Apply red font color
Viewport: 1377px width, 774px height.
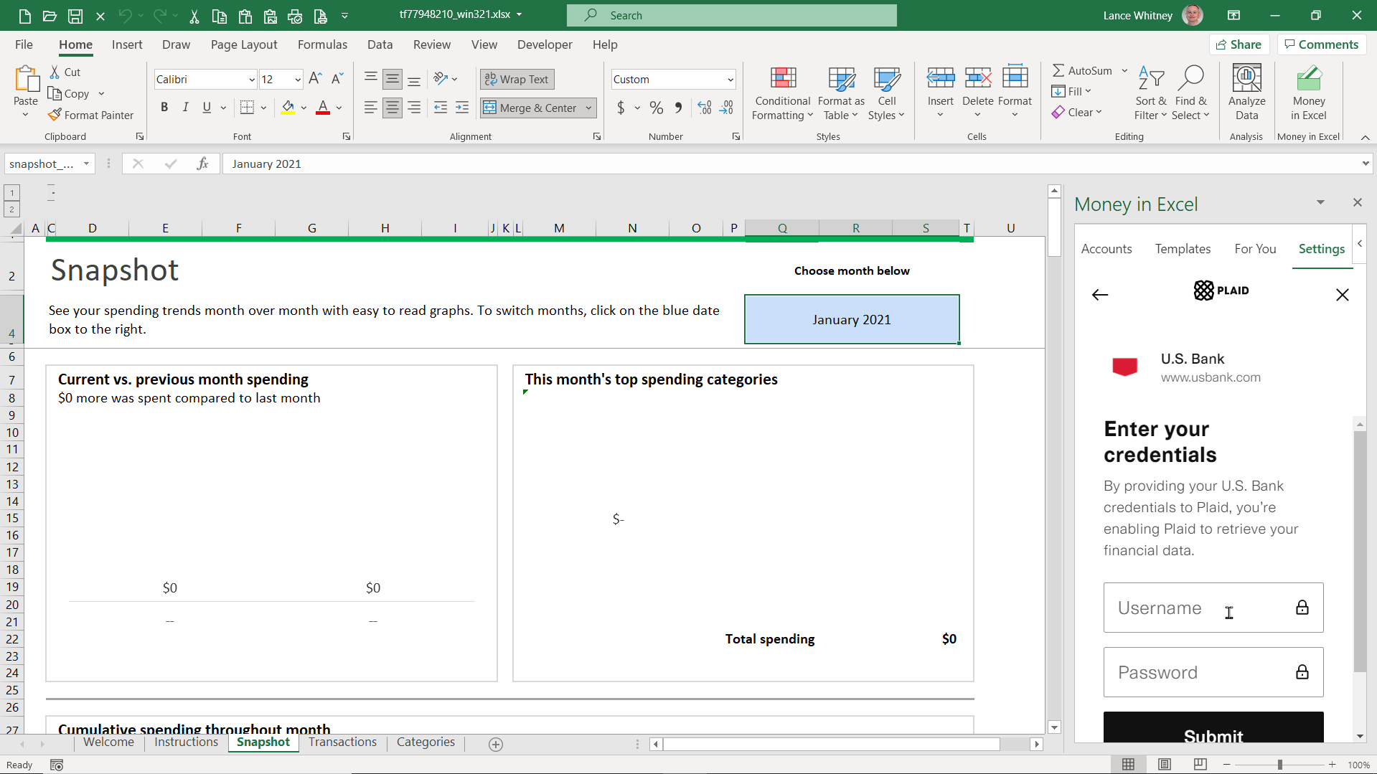[x=323, y=108]
